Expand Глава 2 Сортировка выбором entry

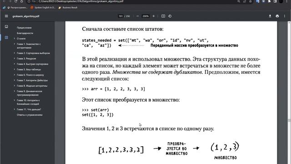[14, 53]
